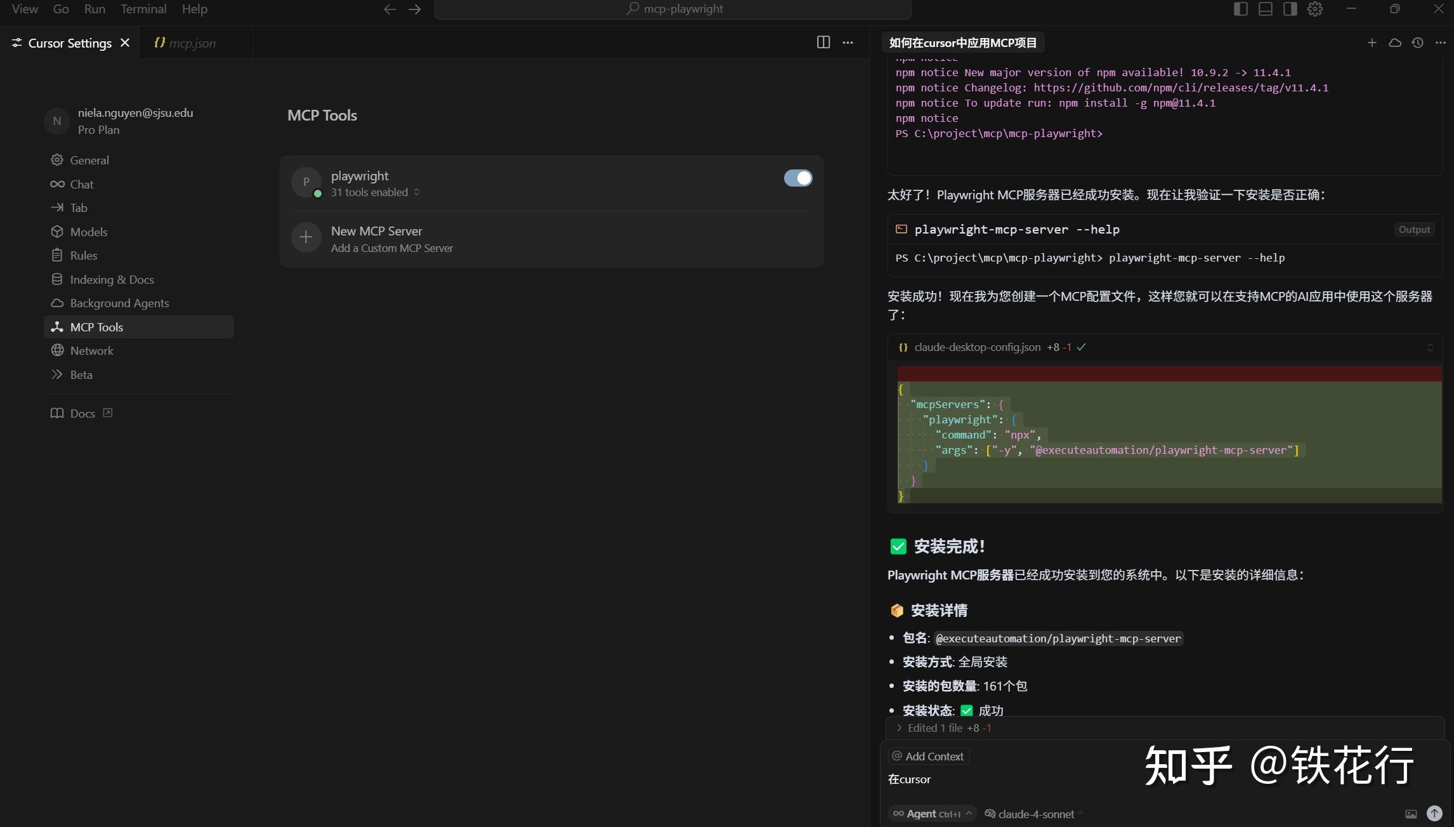Open the split editor layout icon
The width and height of the screenshot is (1454, 827).
coord(823,43)
